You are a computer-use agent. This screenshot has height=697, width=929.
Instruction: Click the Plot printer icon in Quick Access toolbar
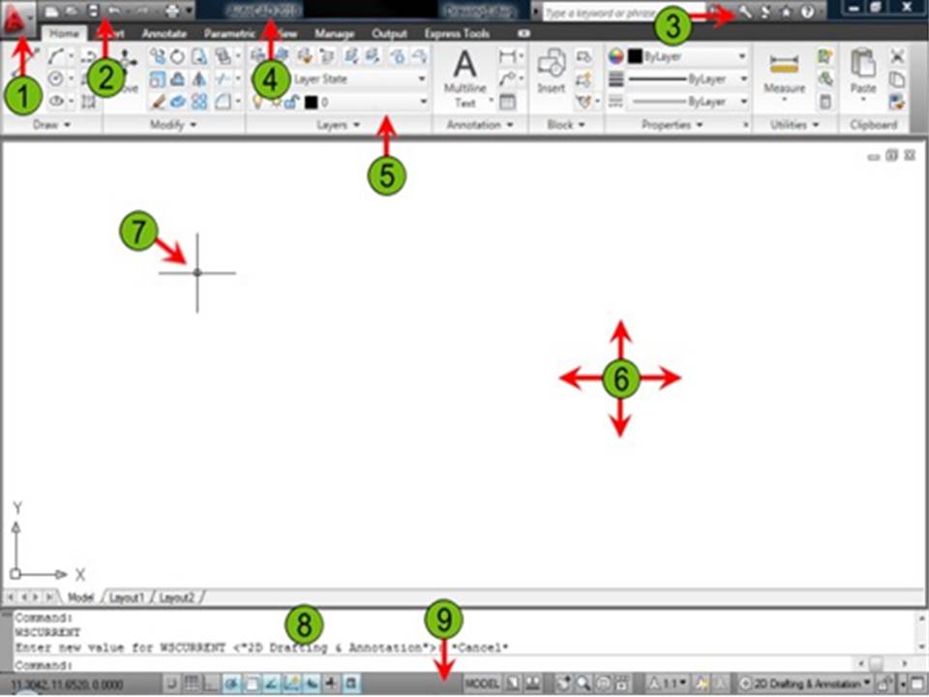click(x=171, y=11)
